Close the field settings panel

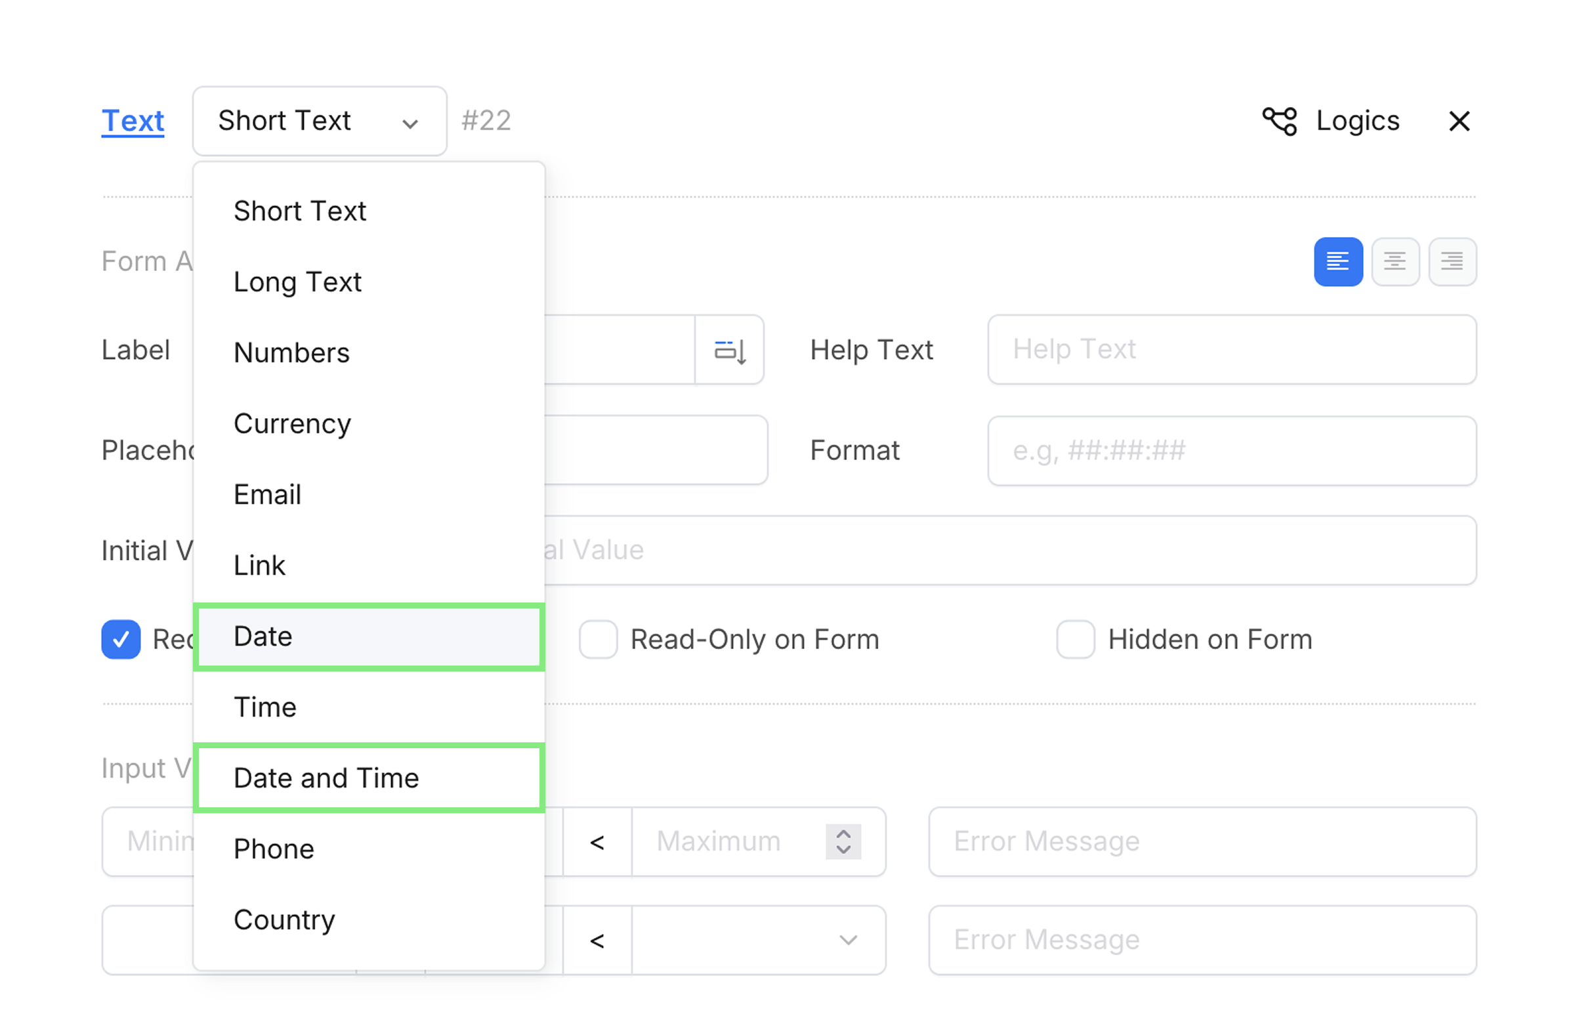[1459, 121]
